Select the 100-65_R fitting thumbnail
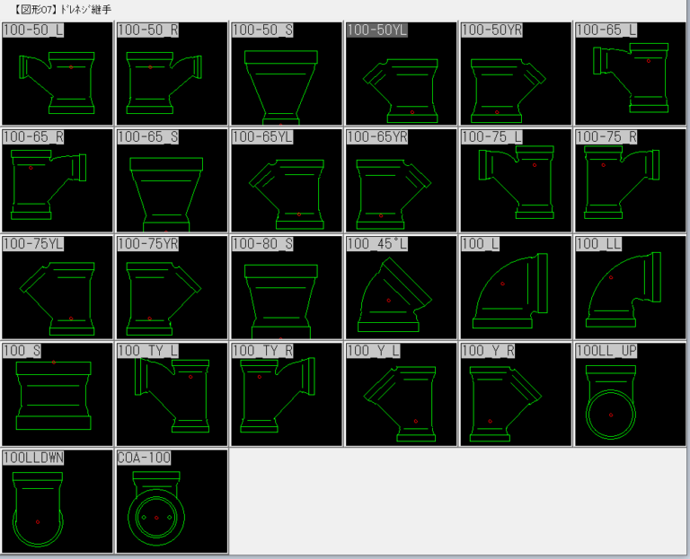690x559 pixels. 57,180
